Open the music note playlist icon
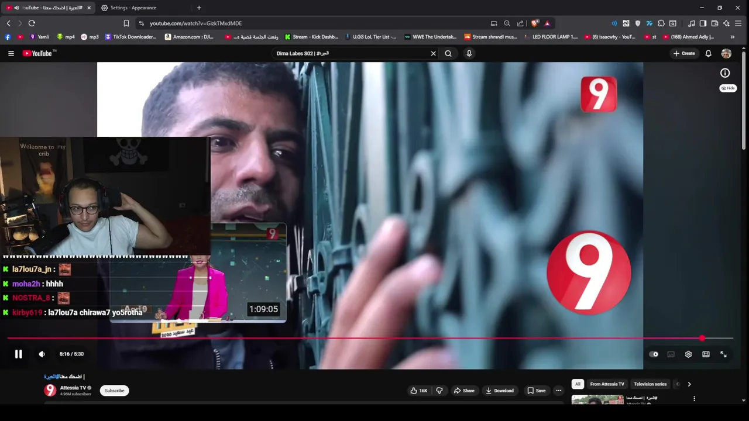Viewport: 749px width, 421px height. click(x=692, y=23)
